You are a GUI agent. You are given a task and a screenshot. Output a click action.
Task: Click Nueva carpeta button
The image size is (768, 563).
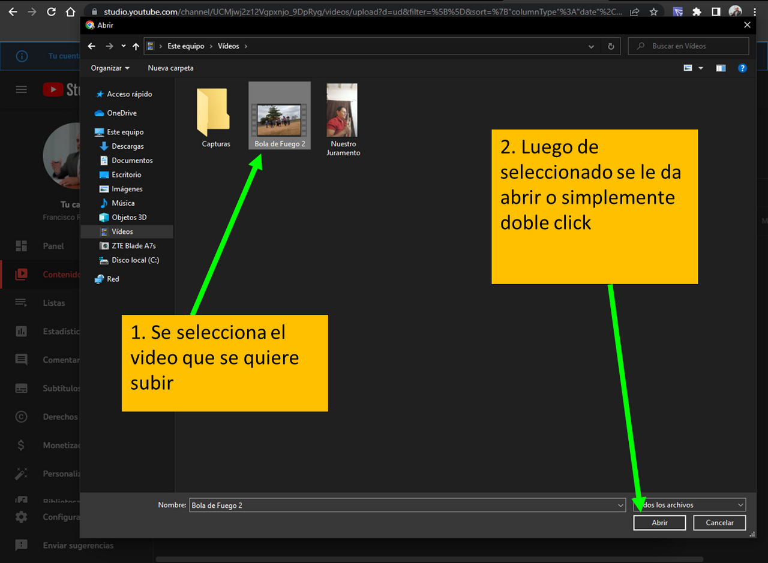coord(171,68)
